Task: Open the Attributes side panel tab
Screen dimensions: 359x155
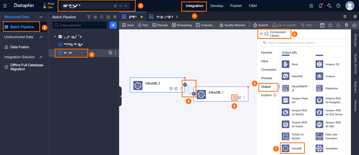Action: tap(355, 40)
